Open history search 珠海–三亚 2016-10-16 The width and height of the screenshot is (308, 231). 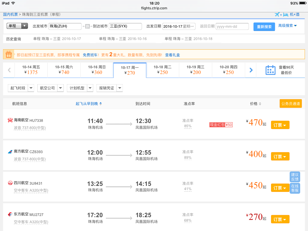click(x=123, y=39)
